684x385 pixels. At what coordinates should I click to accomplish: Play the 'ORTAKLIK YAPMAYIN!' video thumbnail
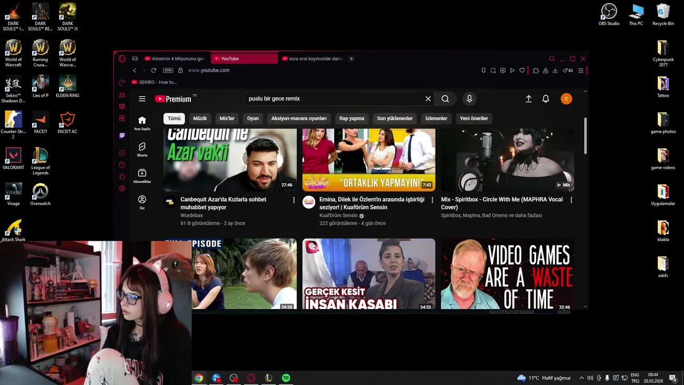point(369,160)
